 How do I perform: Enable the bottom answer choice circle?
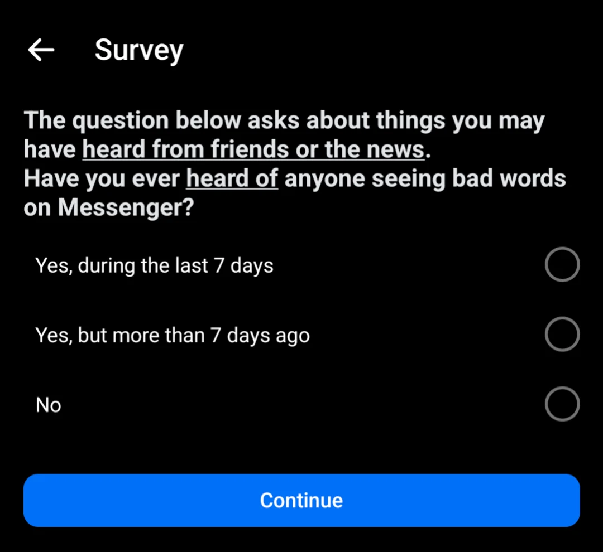click(562, 404)
